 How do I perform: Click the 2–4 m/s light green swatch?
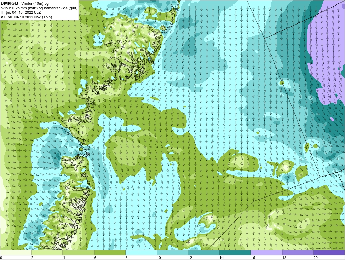pos(47,252)
